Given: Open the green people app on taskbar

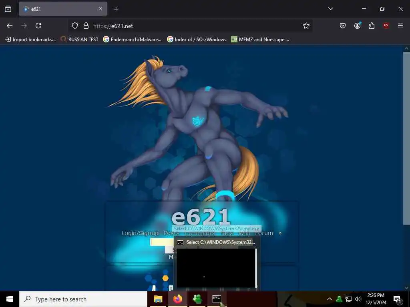Looking at the screenshot, I should pyautogui.click(x=197, y=299).
